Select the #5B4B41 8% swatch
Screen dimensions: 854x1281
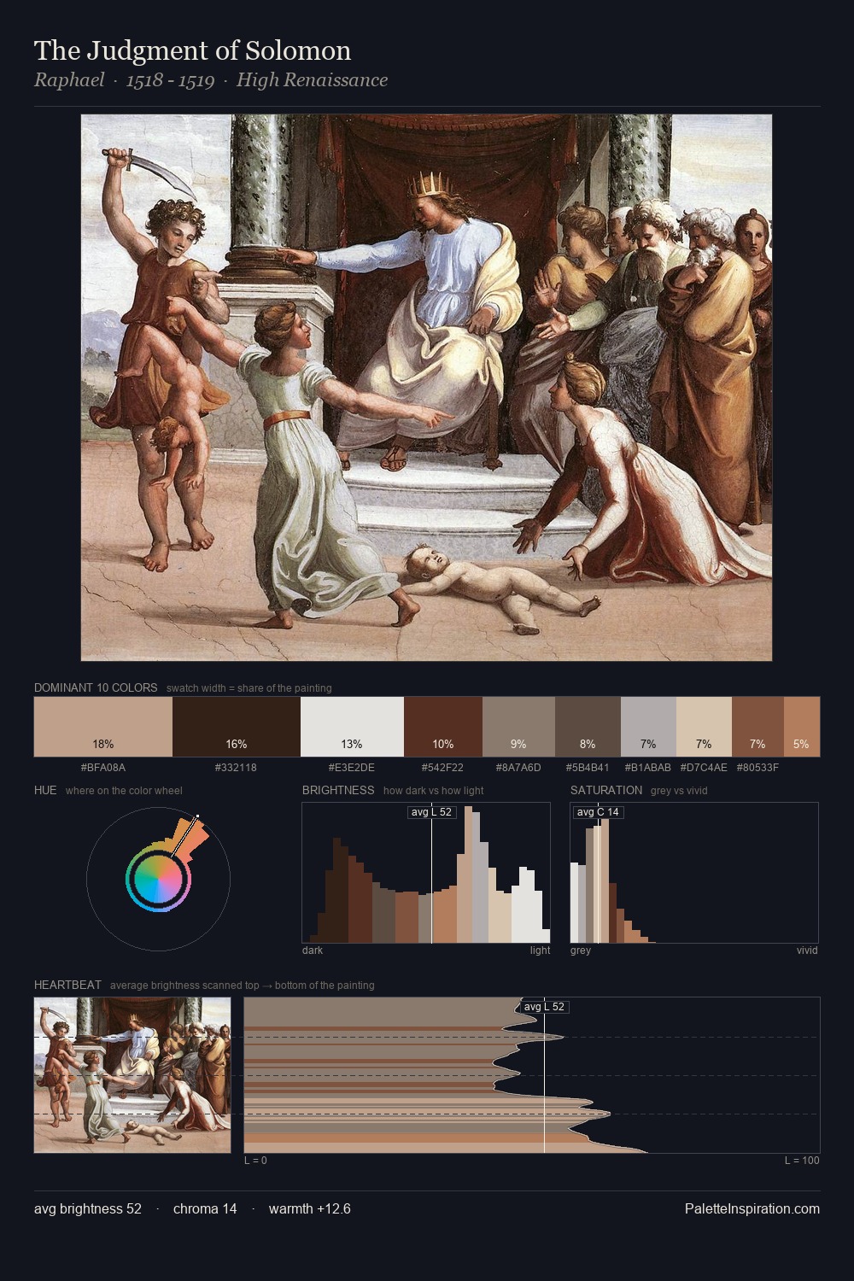point(588,727)
